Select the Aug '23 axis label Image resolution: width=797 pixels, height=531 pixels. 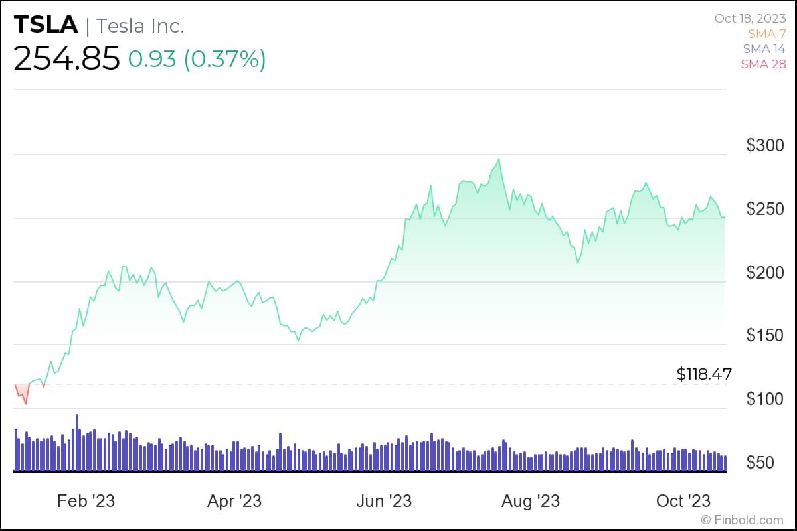[x=531, y=501]
